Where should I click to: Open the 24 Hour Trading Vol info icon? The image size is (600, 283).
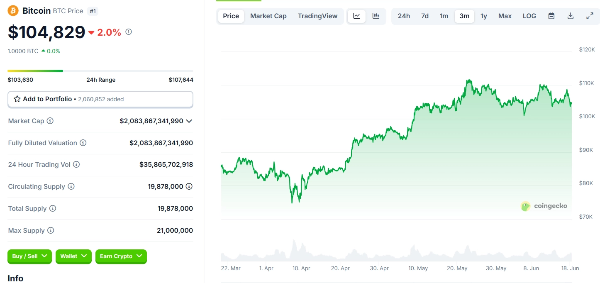click(x=76, y=164)
